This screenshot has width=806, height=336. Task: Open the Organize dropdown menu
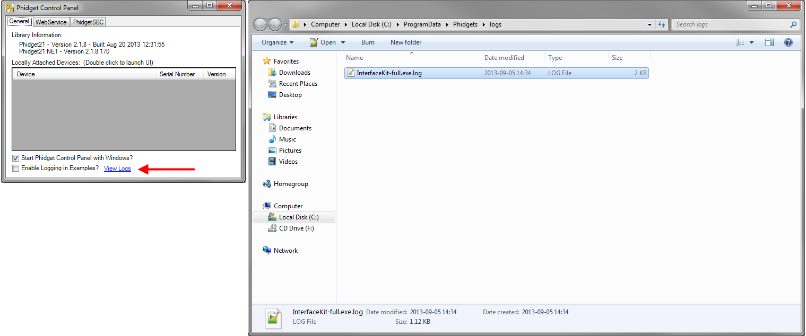click(277, 42)
